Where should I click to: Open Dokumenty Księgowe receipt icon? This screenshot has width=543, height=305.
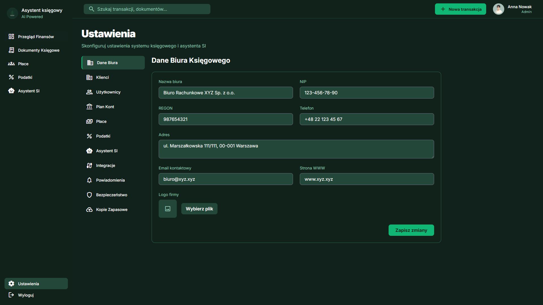11,50
